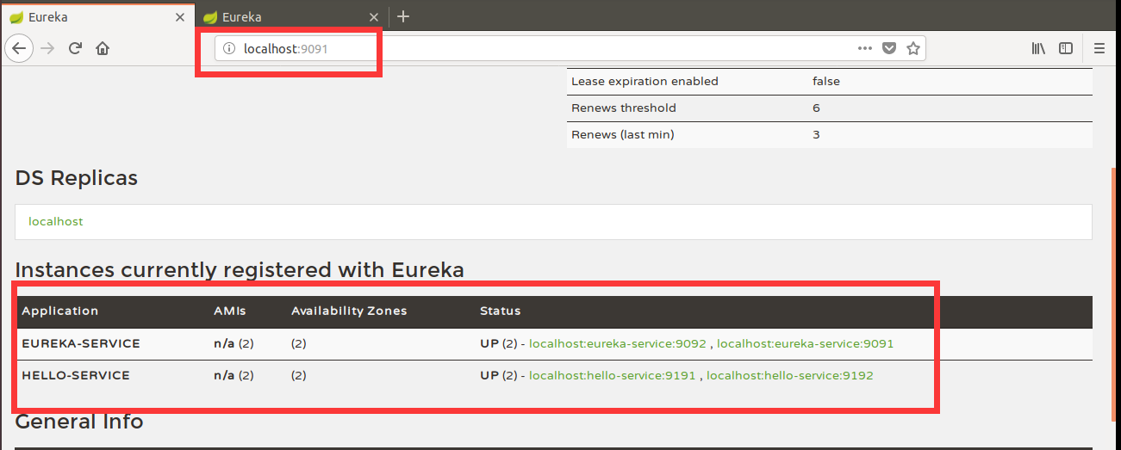The image size is (1121, 450).
Task: View site information icon in address bar
Action: pos(229,49)
